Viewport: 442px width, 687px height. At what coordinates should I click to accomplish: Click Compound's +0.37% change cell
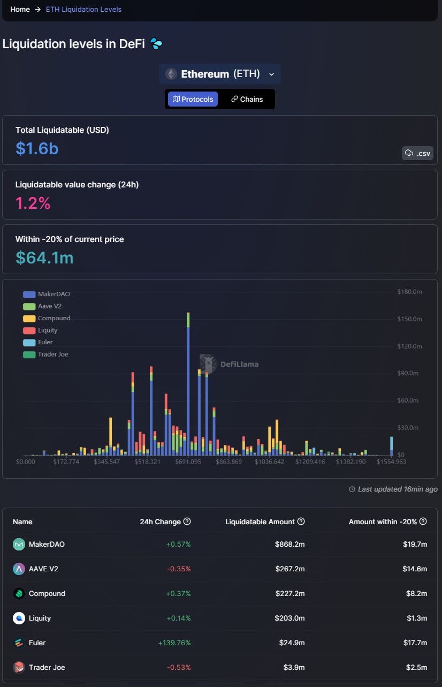click(x=178, y=594)
